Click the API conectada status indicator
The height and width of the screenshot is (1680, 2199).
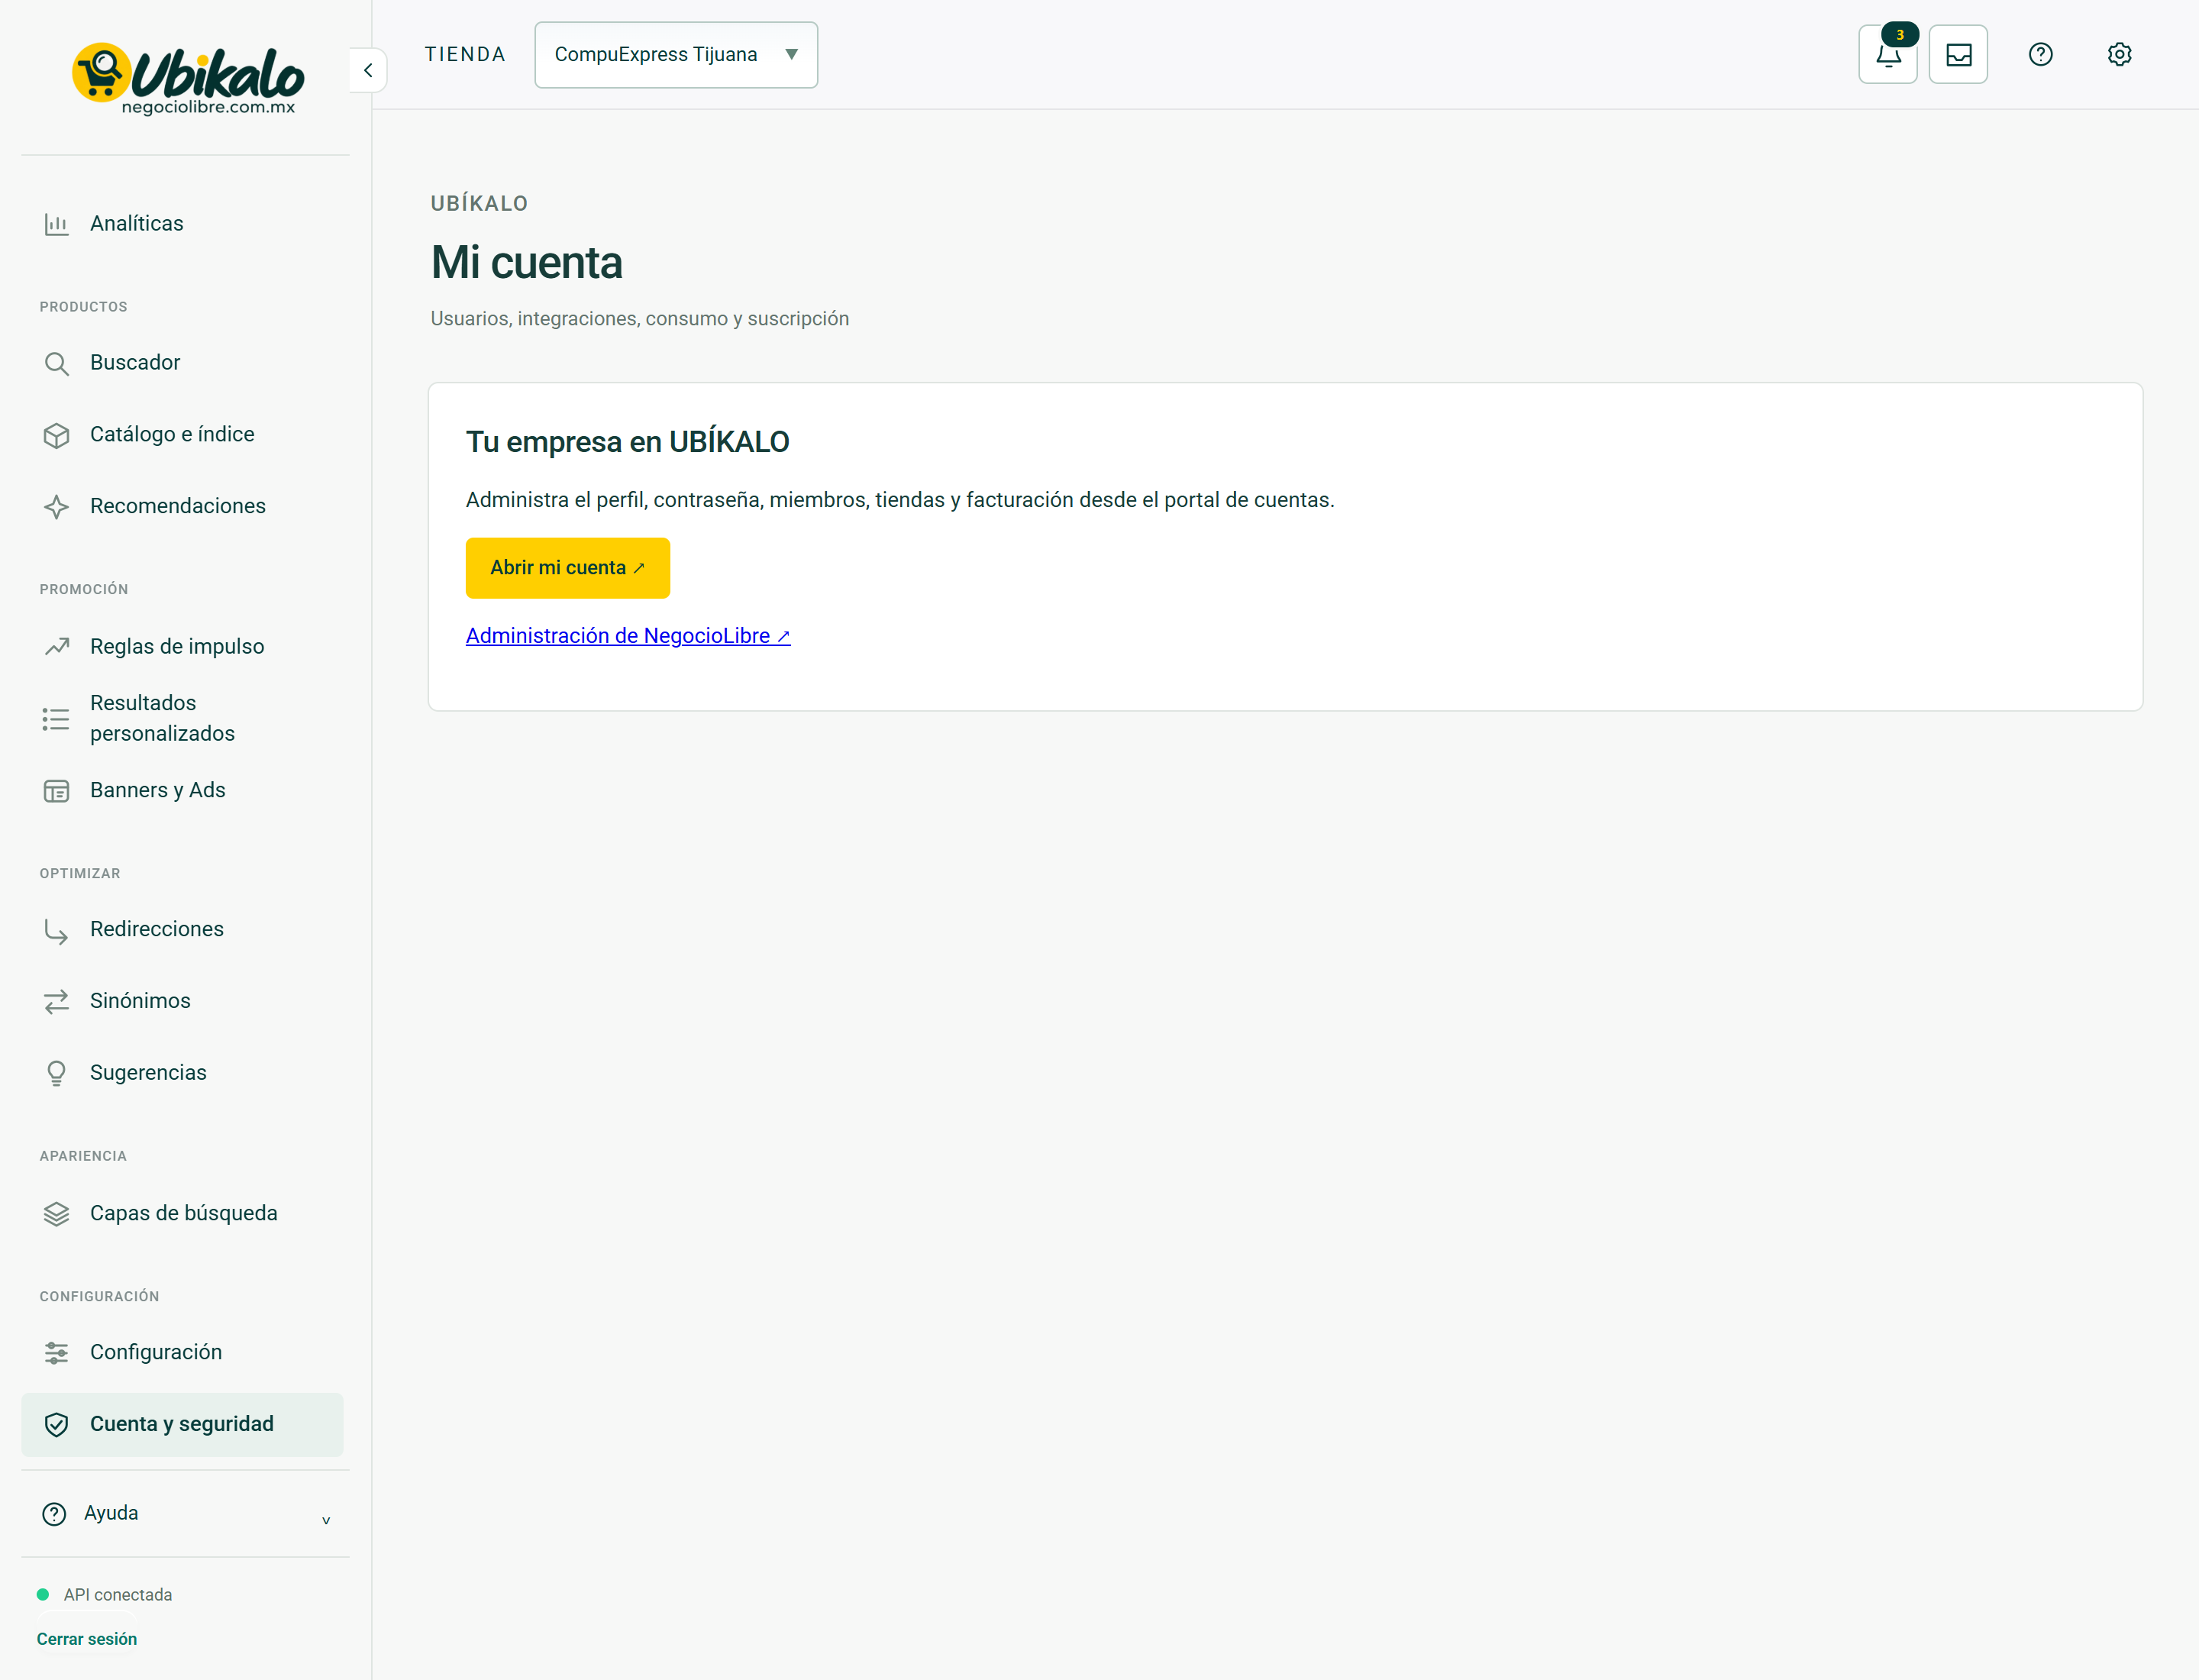pyautogui.click(x=105, y=1595)
